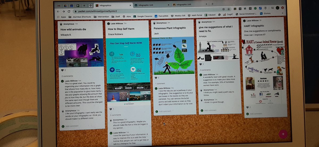Click Anonymous avatar on Poisonous Plant post
Viewport: 319px width, 147px height.
pyautogui.click(x=154, y=23)
